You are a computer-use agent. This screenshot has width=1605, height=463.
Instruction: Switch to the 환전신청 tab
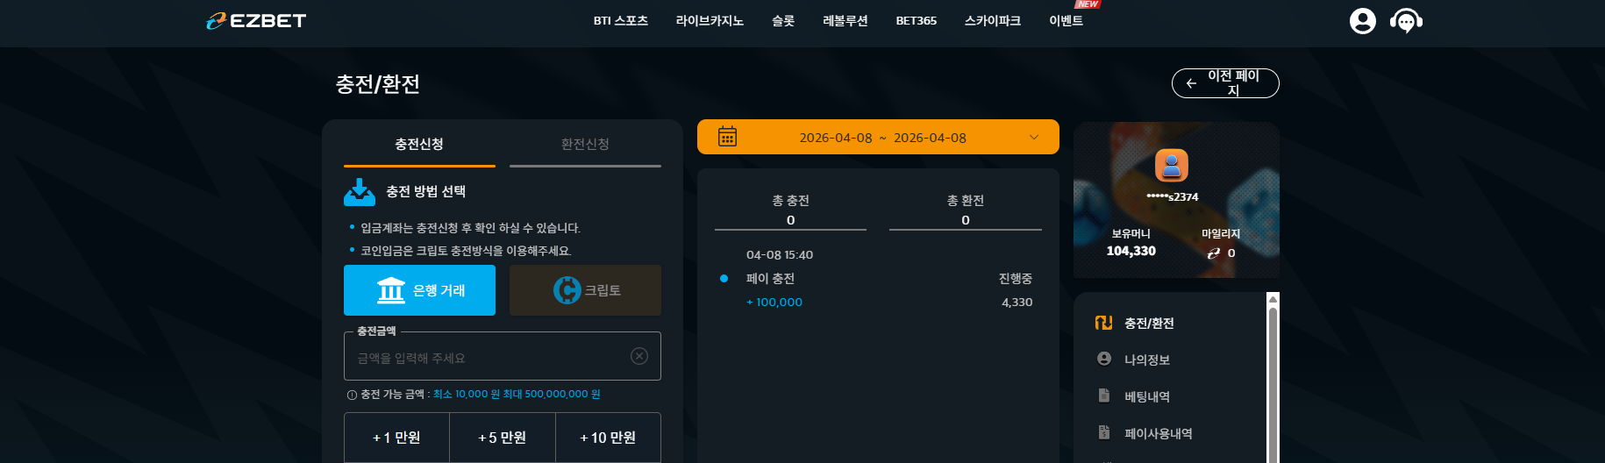[x=585, y=144]
